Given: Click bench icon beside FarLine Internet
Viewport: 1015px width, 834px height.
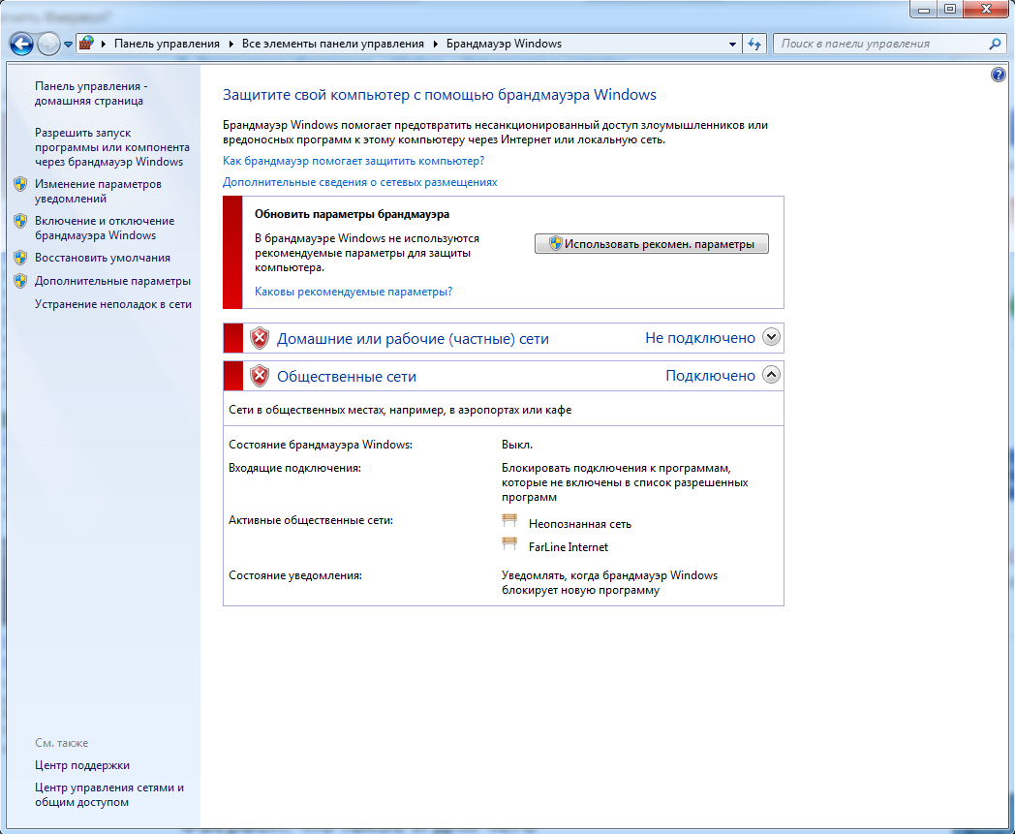Looking at the screenshot, I should [x=510, y=544].
